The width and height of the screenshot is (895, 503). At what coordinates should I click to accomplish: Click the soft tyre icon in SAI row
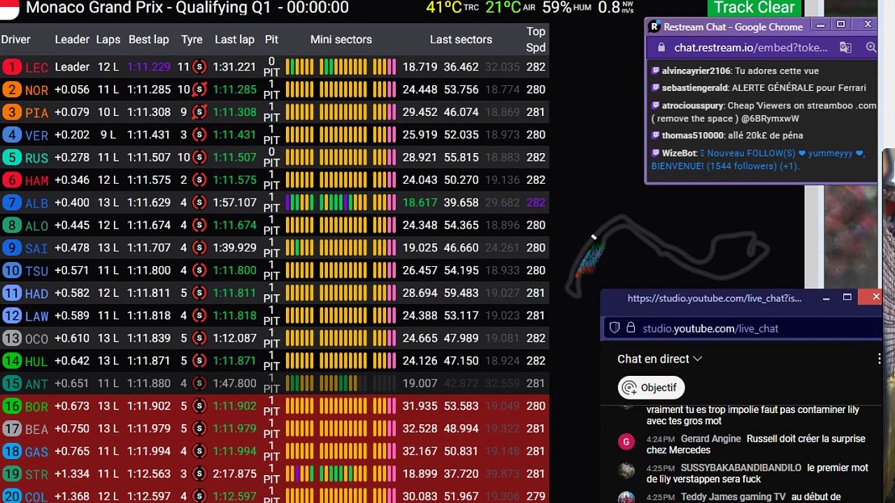[x=199, y=247]
